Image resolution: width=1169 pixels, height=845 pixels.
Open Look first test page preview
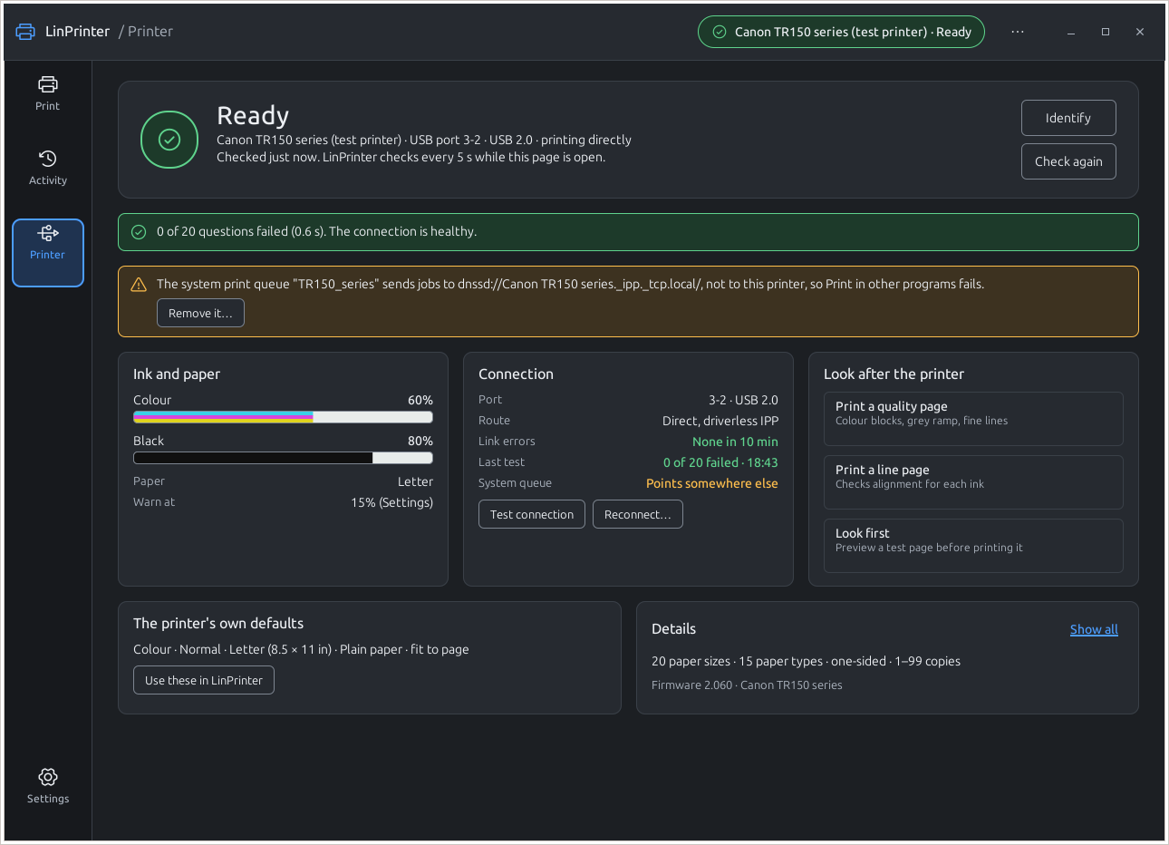pos(973,546)
